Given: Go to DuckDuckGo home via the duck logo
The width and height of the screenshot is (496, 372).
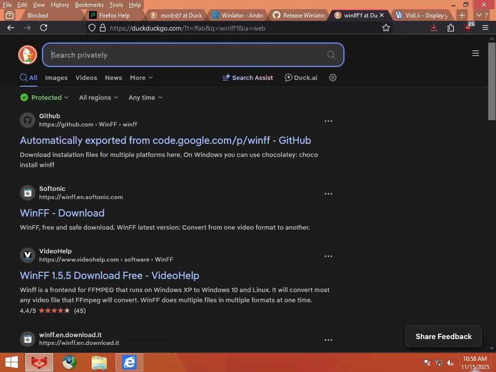Looking at the screenshot, I should click(x=28, y=54).
